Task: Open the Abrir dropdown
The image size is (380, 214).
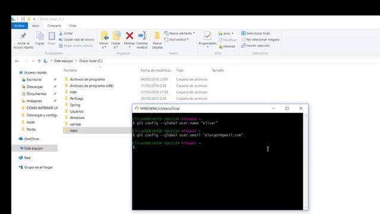Action: (x=226, y=33)
